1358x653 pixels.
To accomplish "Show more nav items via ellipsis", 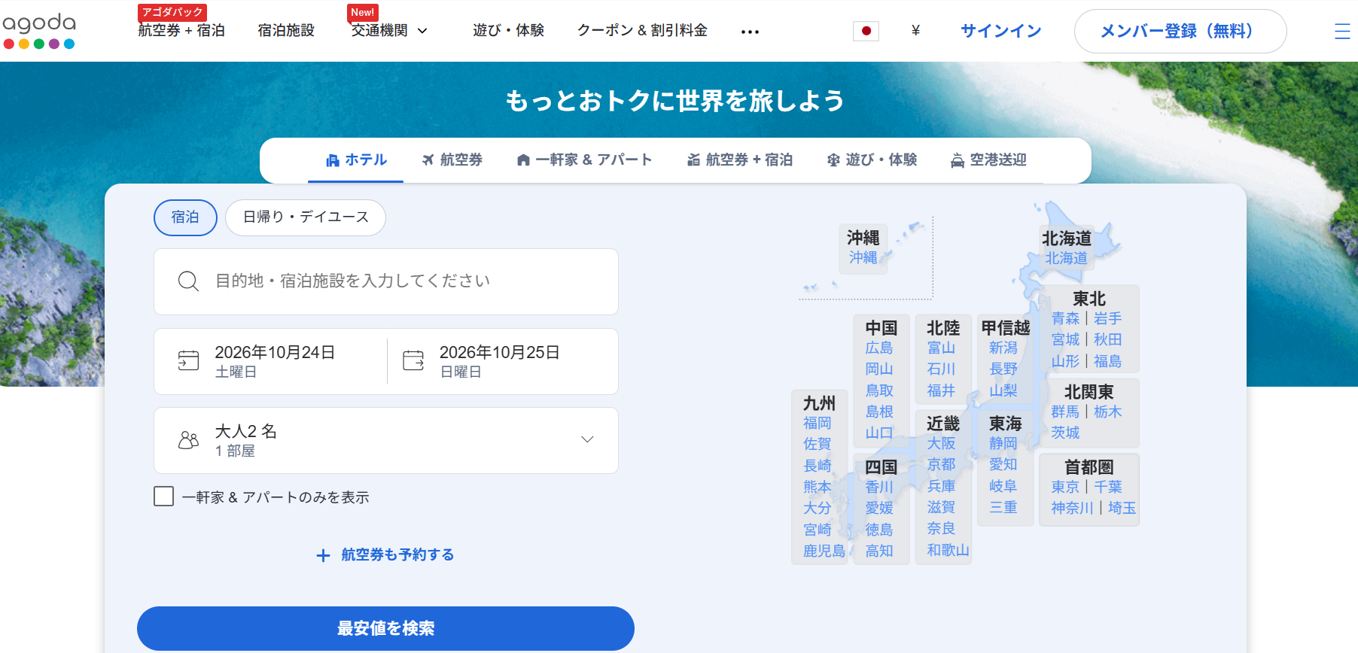I will [750, 32].
